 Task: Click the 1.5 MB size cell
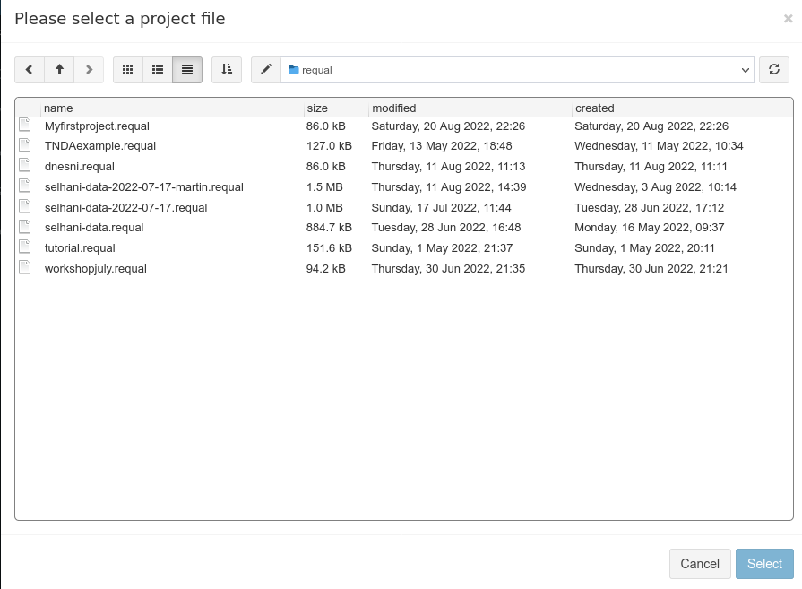(x=324, y=187)
